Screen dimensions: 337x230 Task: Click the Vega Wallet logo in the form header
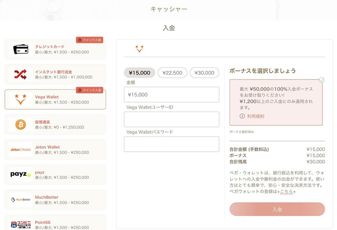[x=139, y=49]
